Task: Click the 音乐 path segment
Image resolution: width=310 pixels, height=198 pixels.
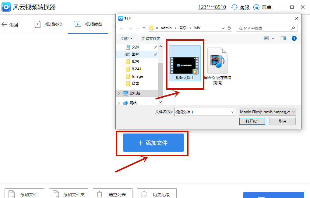Action: point(183,28)
